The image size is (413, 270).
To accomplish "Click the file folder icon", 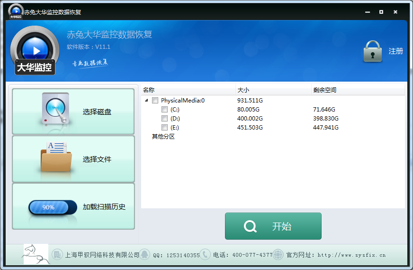I will click(56, 158).
